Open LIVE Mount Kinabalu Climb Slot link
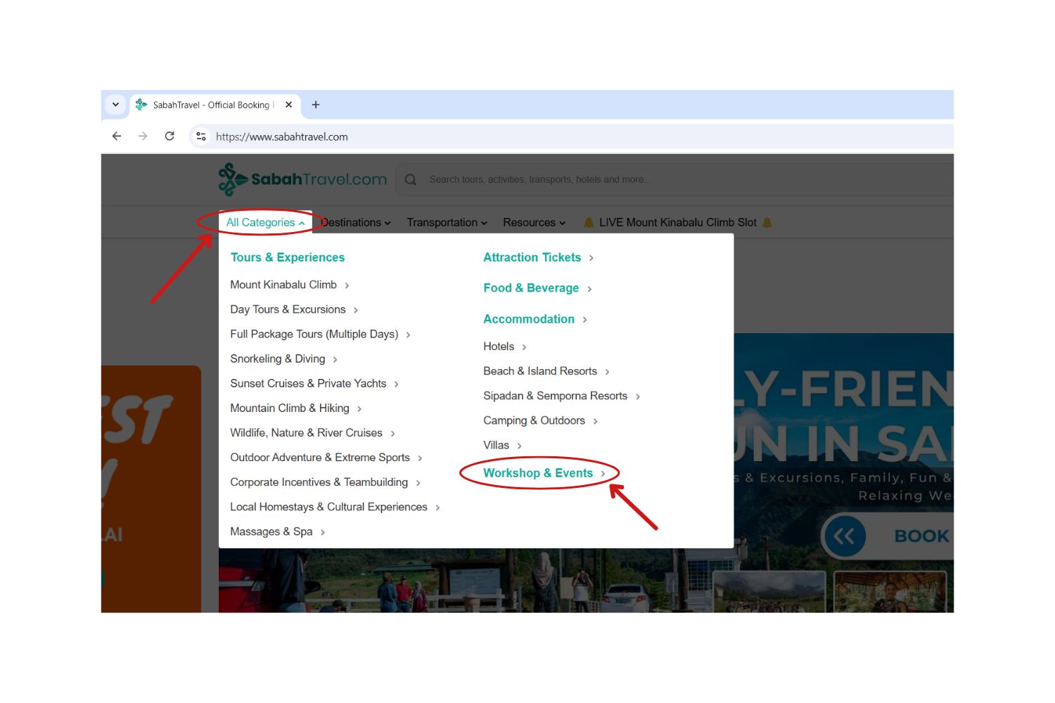The width and height of the screenshot is (1055, 703). pos(677,223)
